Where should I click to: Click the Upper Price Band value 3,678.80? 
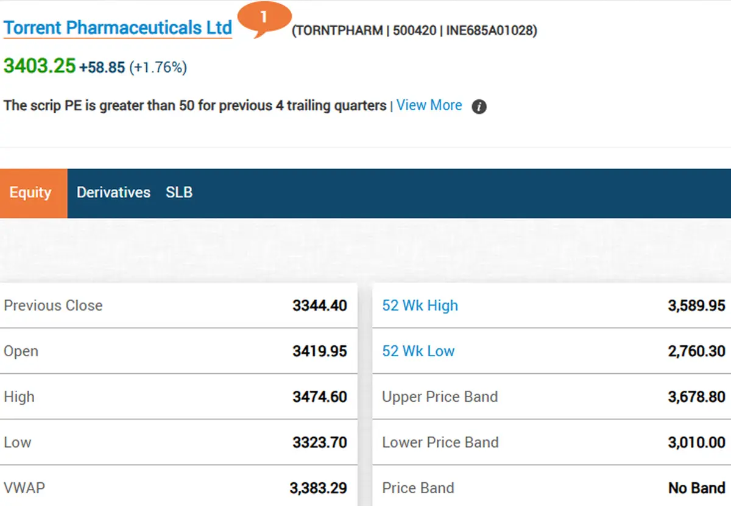697,397
